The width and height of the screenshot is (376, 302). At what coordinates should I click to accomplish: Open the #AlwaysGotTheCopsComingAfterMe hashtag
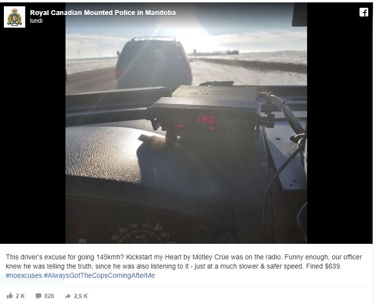(x=99, y=275)
